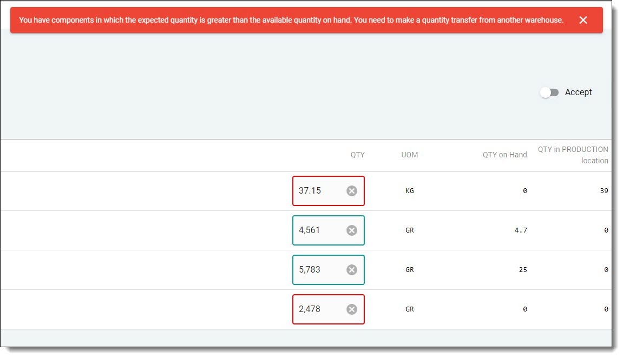The image size is (623, 358).
Task: Clear the 5,783 quantity value
Action: point(352,270)
